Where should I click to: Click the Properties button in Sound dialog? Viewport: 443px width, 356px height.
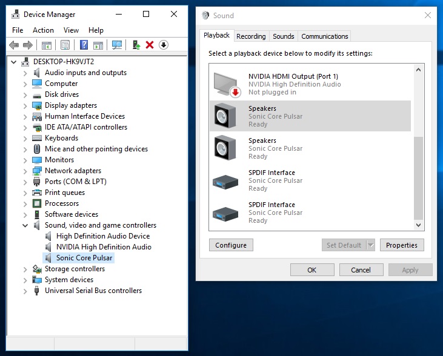click(401, 245)
